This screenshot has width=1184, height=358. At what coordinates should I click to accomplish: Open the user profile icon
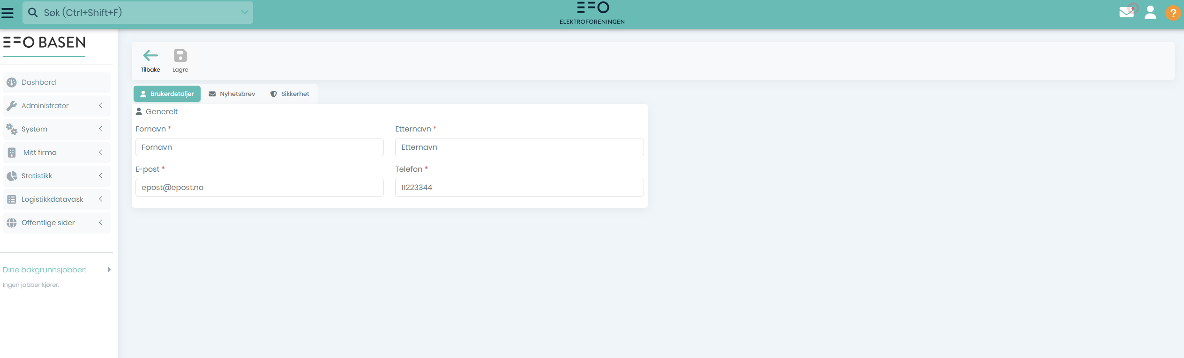click(1150, 13)
